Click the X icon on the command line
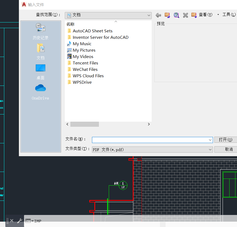 (x=11, y=221)
